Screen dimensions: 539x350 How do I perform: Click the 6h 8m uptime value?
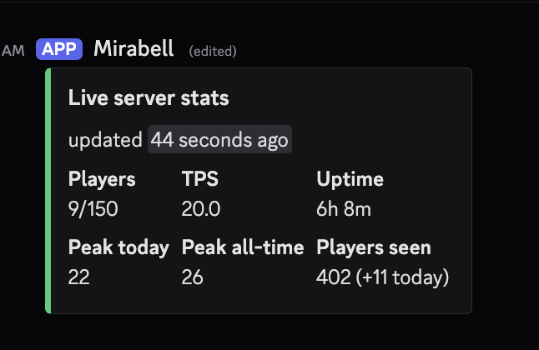coord(344,209)
